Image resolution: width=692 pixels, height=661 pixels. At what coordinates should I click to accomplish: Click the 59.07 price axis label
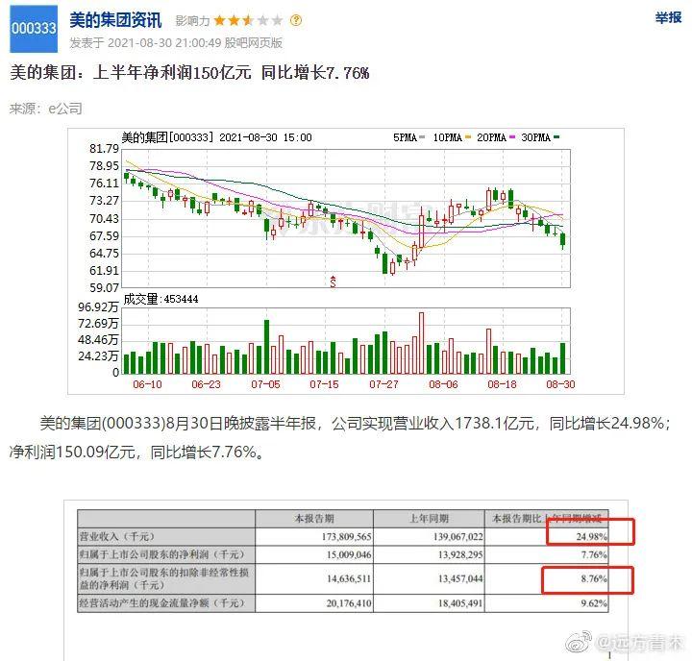(x=104, y=288)
